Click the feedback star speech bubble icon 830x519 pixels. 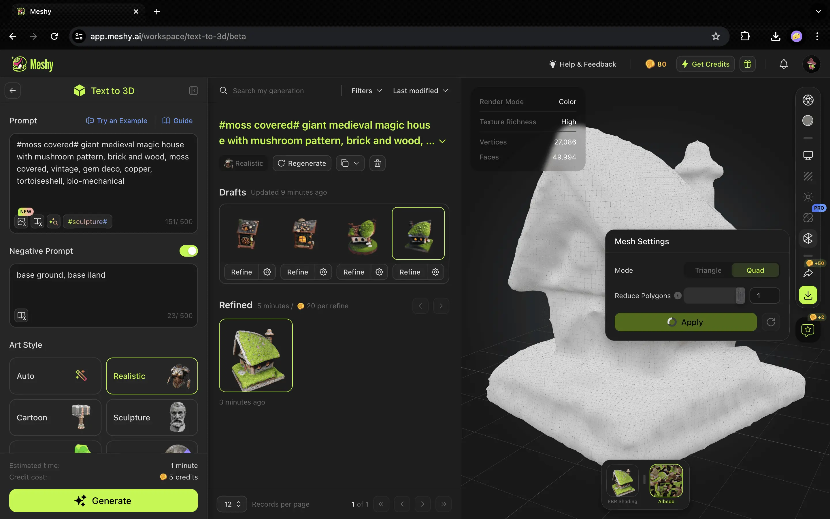808,330
